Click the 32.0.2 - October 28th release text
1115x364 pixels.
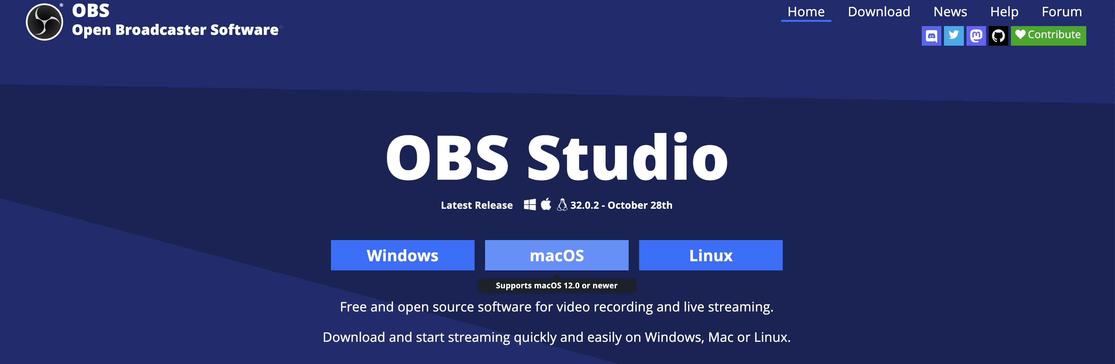tap(621, 205)
